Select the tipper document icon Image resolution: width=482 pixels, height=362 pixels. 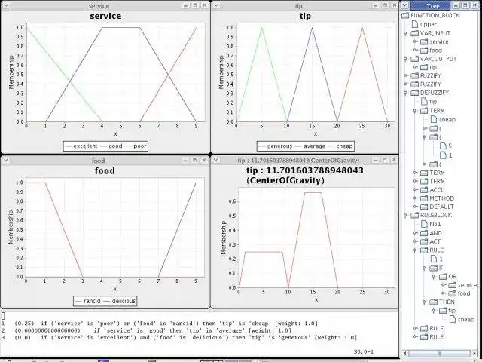[415, 24]
